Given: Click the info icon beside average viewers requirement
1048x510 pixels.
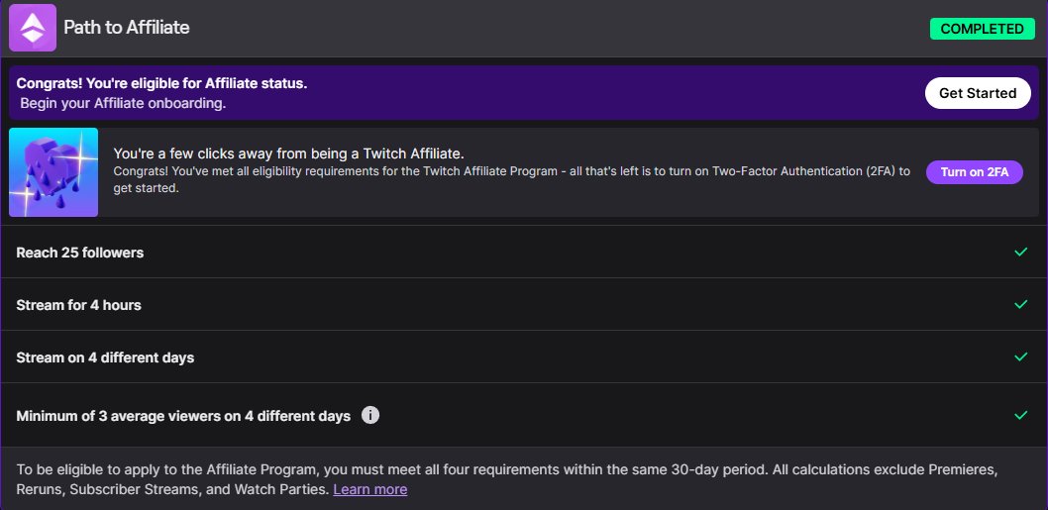Looking at the screenshot, I should [x=370, y=415].
